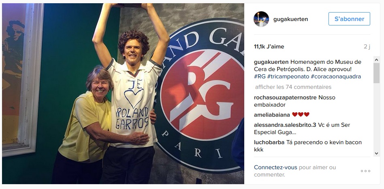View the 11,1k J'aime likes count

(x=269, y=46)
